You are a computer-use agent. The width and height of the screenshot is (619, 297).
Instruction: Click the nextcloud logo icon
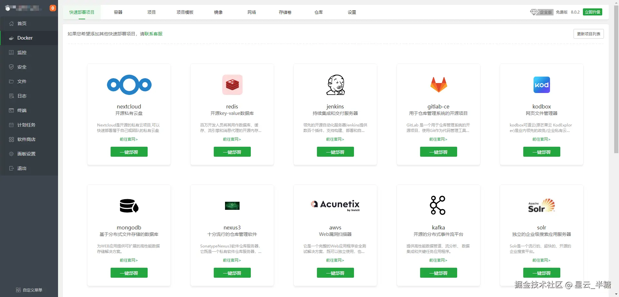click(x=129, y=85)
